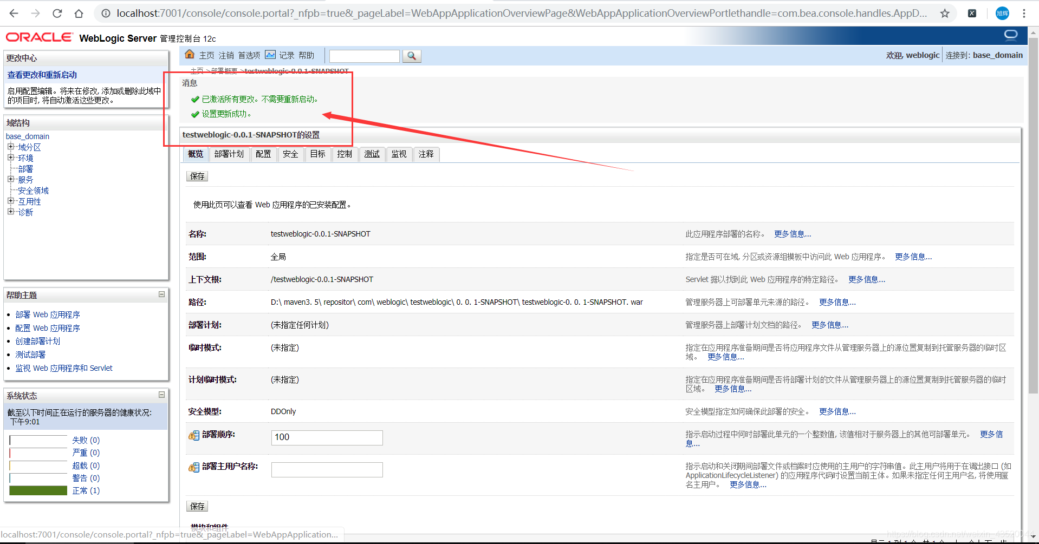Screen dimensions: 1039x544
Task: Click the browser address bar URL
Action: point(522,13)
